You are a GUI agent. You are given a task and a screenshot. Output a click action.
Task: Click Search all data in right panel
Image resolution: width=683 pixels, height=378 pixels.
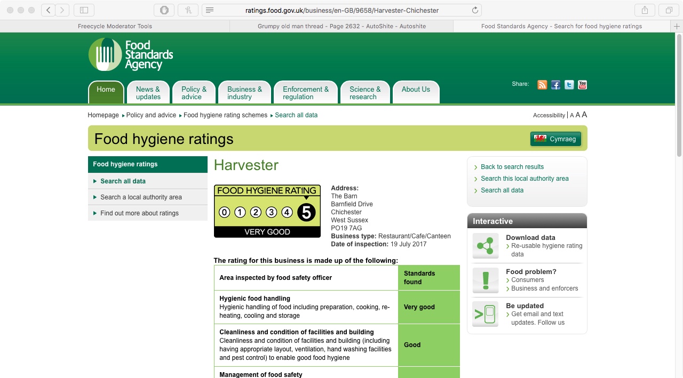pyautogui.click(x=502, y=190)
